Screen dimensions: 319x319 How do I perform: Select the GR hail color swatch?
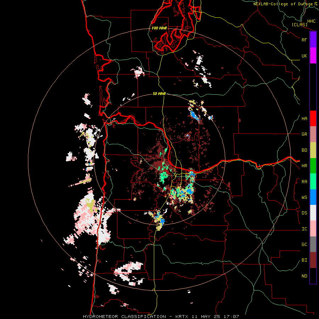click(x=313, y=134)
